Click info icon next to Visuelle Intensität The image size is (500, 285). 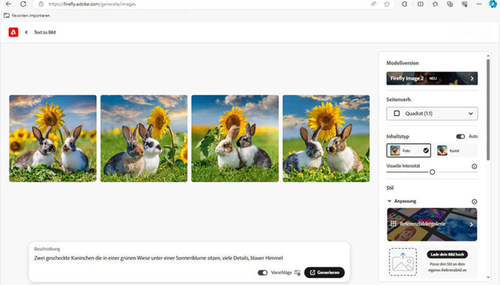[474, 166]
